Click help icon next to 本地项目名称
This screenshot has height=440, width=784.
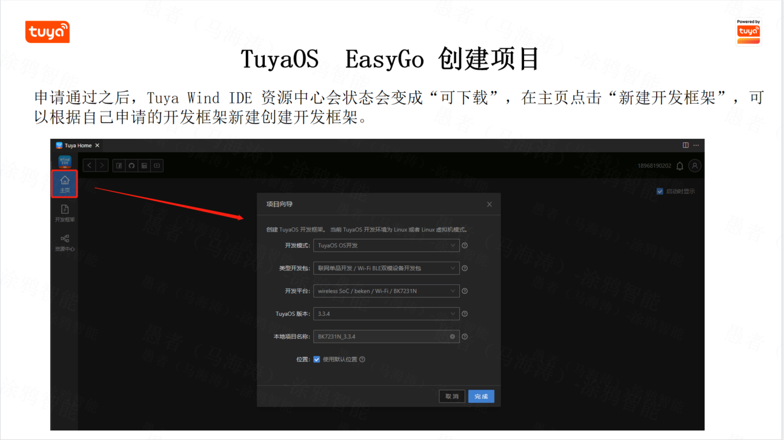click(x=465, y=336)
